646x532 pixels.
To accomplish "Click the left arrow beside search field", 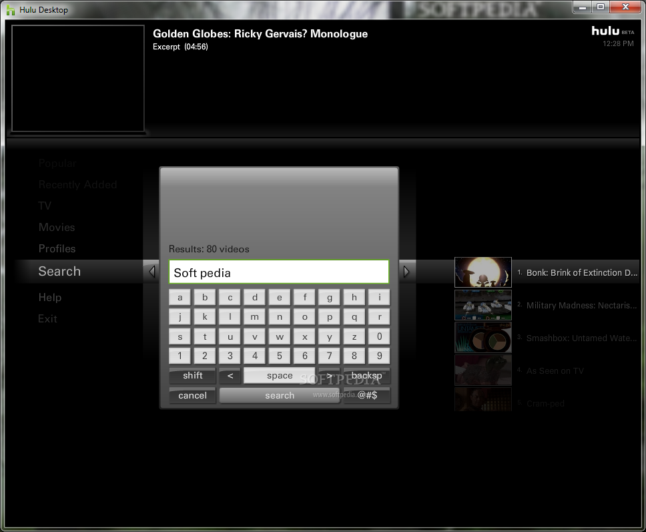I will tap(151, 272).
